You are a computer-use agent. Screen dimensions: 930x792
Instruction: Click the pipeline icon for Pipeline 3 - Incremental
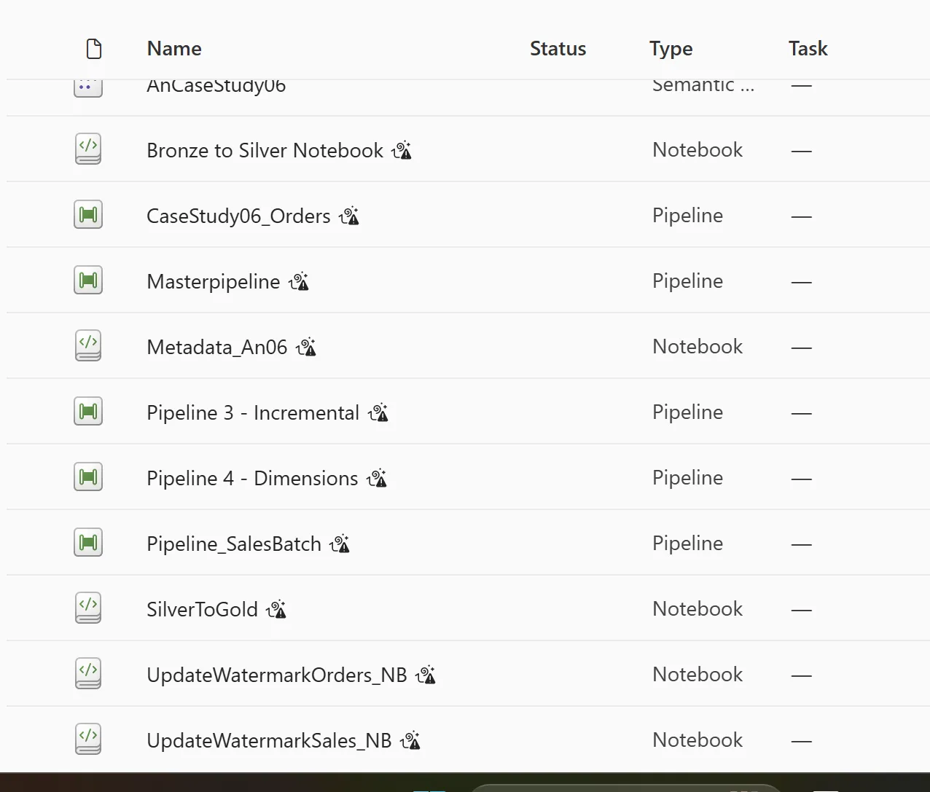pos(88,412)
